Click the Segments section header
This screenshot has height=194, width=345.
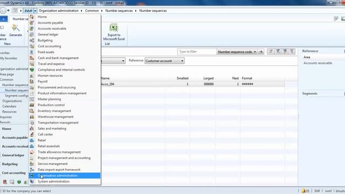(309, 93)
